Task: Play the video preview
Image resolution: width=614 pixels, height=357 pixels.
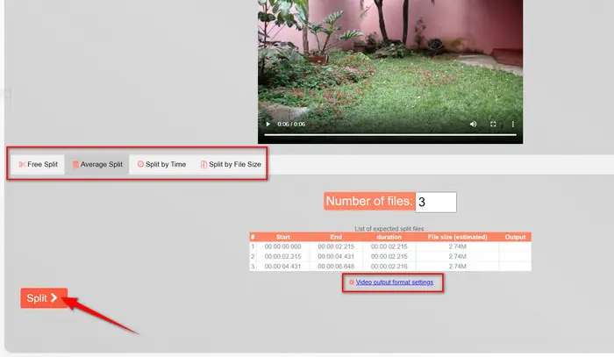Action: click(268, 125)
